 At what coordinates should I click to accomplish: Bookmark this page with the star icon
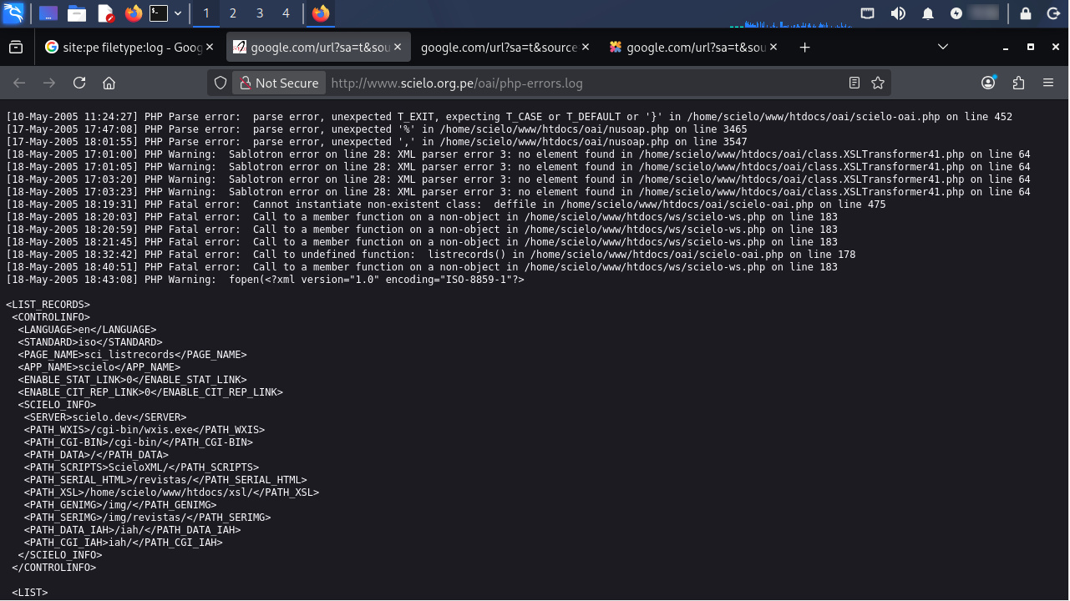pos(878,83)
